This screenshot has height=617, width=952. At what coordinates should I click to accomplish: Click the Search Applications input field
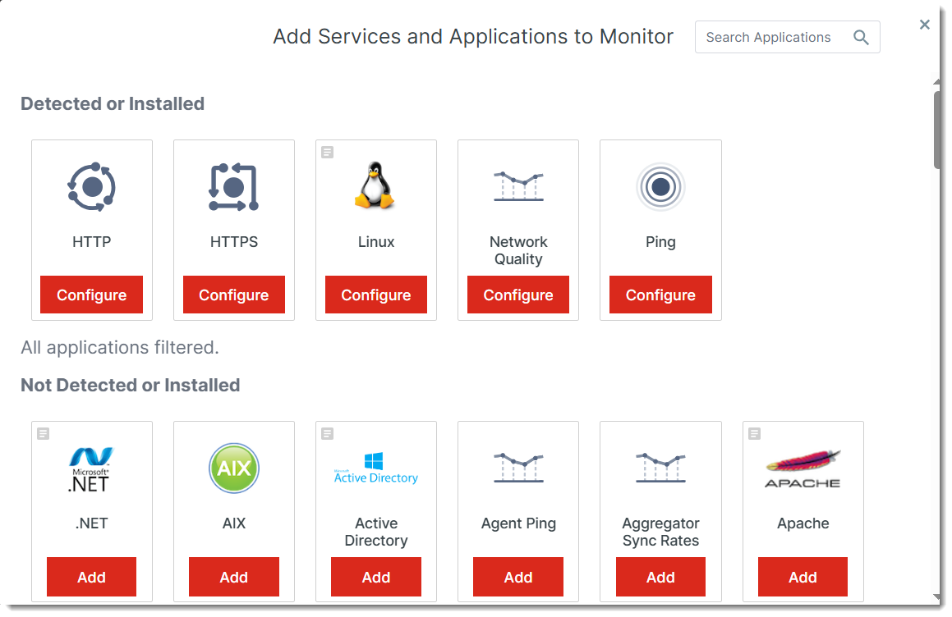(x=769, y=38)
